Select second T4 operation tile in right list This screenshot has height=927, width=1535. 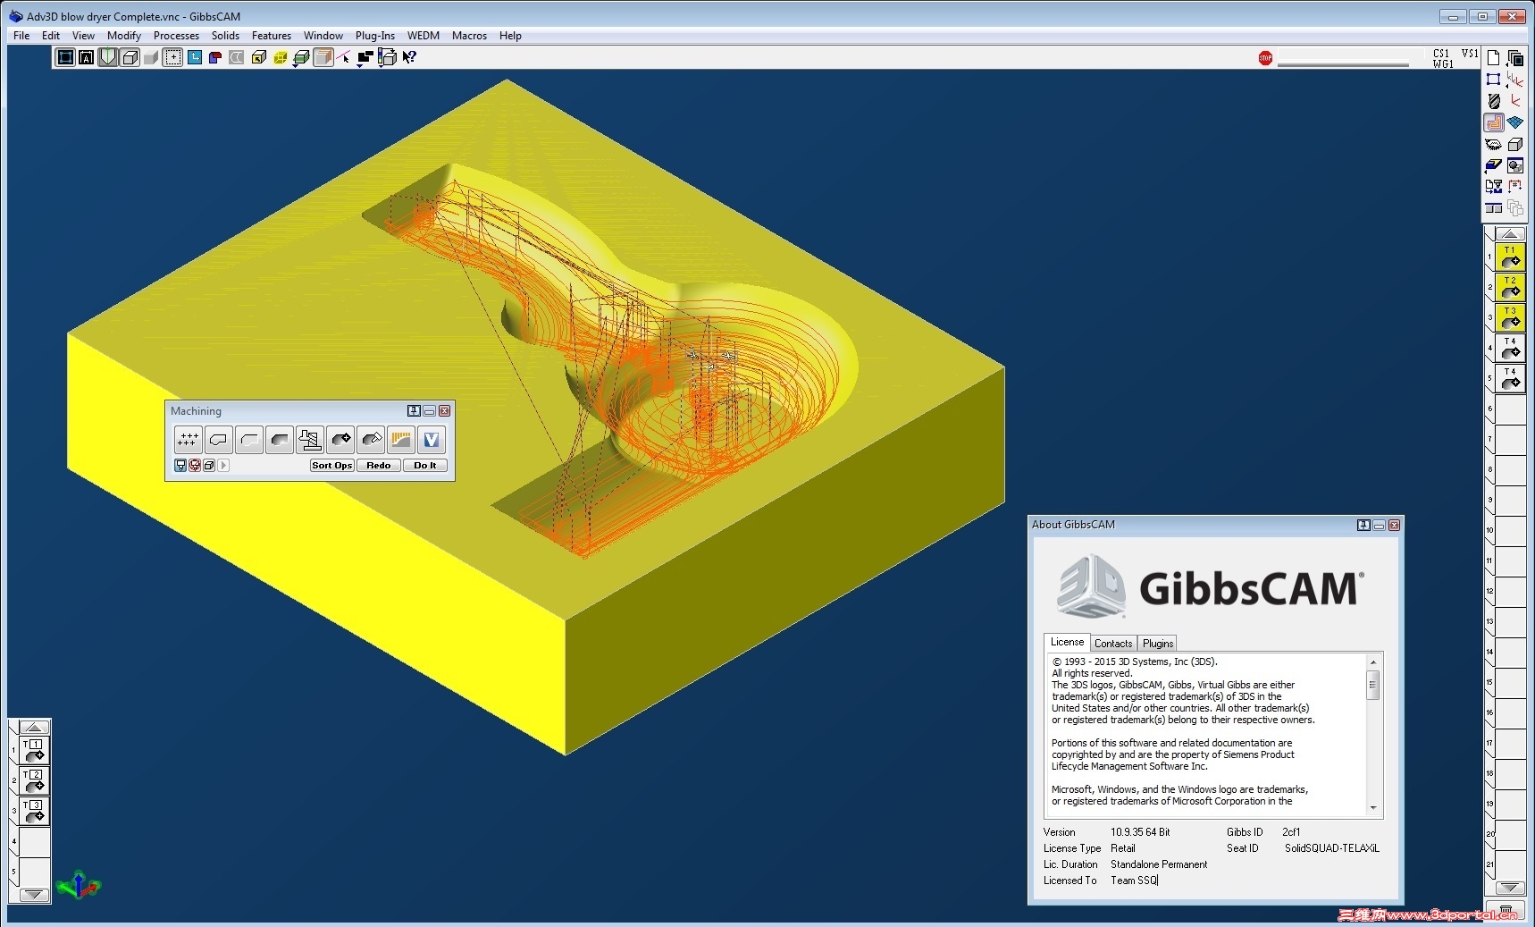[x=1510, y=379]
